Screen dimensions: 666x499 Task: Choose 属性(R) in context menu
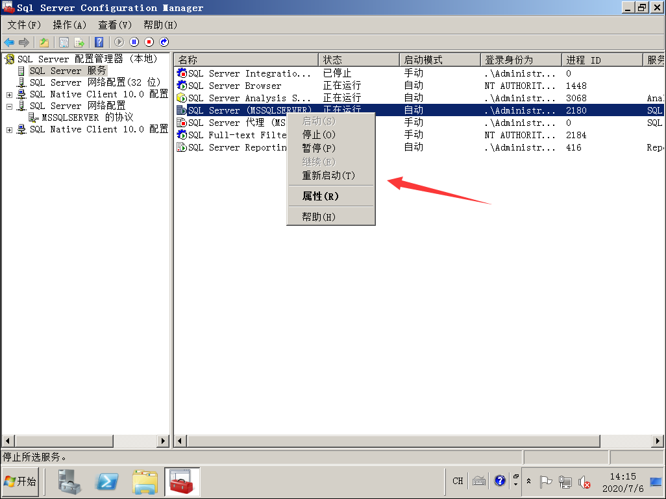(x=331, y=196)
